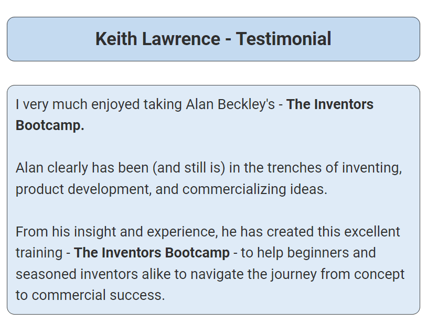Image resolution: width=427 pixels, height=323 pixels.
Task: Click "From his insight and experience"
Action: [x=116, y=232]
